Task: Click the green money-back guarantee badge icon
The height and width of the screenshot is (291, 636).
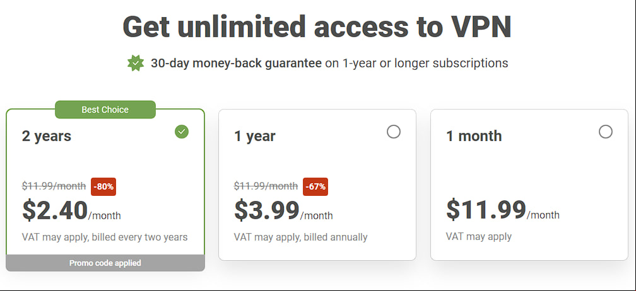Action: 136,64
